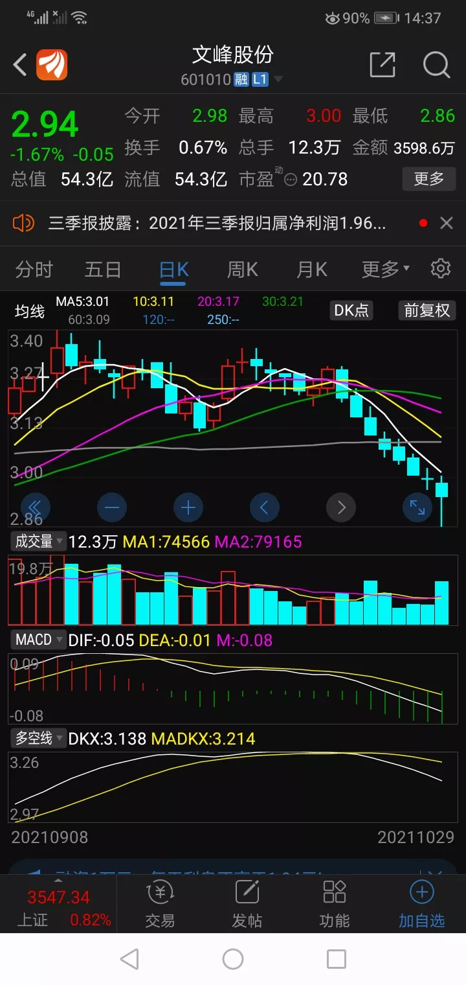Tap the last volume bar

click(x=441, y=603)
